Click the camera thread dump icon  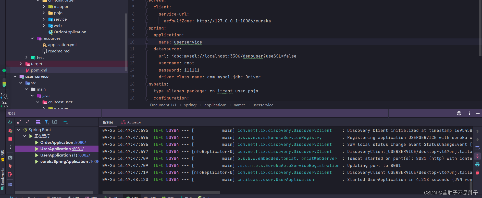coord(10,158)
